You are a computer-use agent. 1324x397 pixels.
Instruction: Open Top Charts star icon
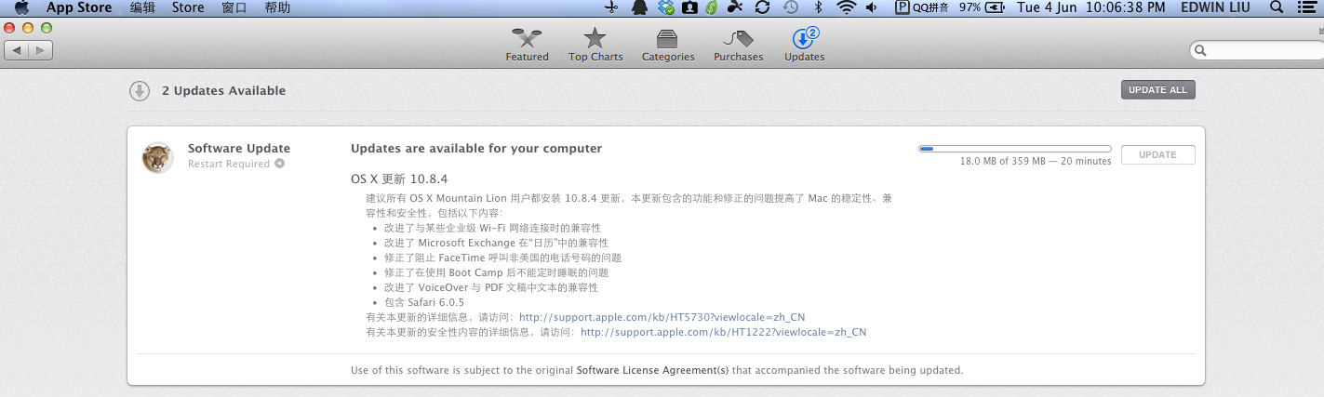pyautogui.click(x=595, y=38)
